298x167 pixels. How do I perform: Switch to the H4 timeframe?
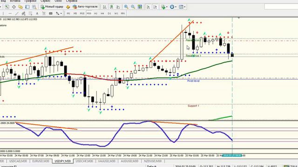click(102, 13)
